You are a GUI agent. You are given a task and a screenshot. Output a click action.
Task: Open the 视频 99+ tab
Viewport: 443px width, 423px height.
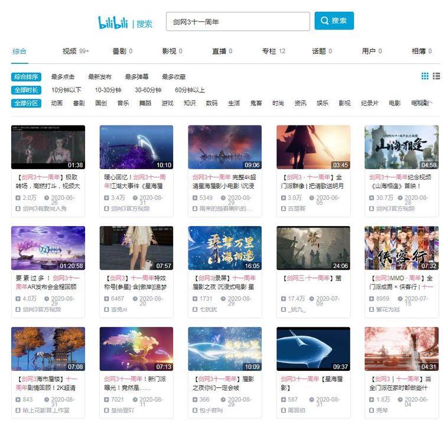pos(76,51)
